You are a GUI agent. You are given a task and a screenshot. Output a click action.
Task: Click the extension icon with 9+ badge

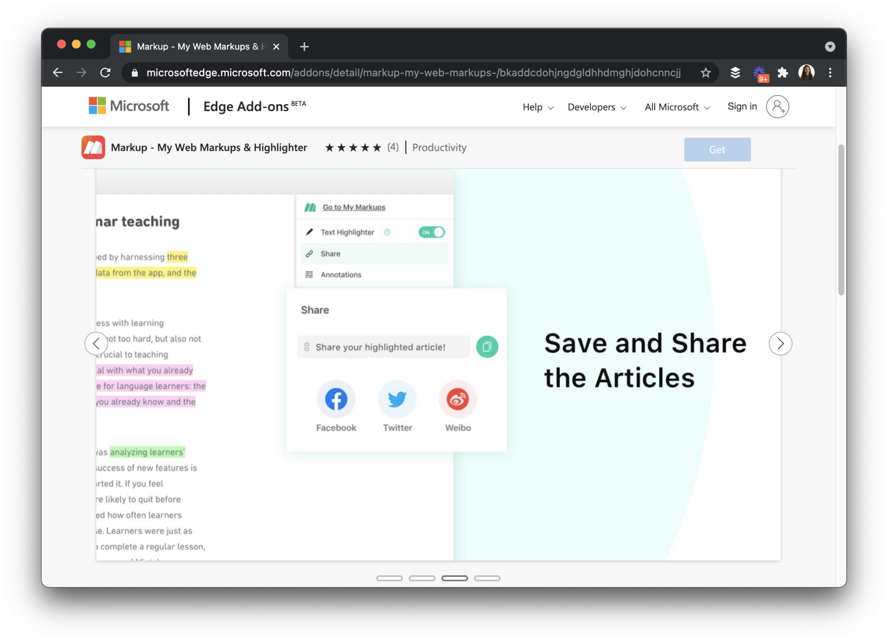(760, 73)
